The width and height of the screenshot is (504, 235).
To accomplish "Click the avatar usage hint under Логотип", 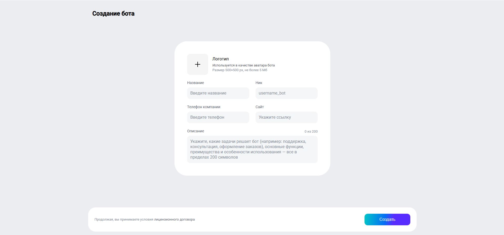I will [243, 65].
